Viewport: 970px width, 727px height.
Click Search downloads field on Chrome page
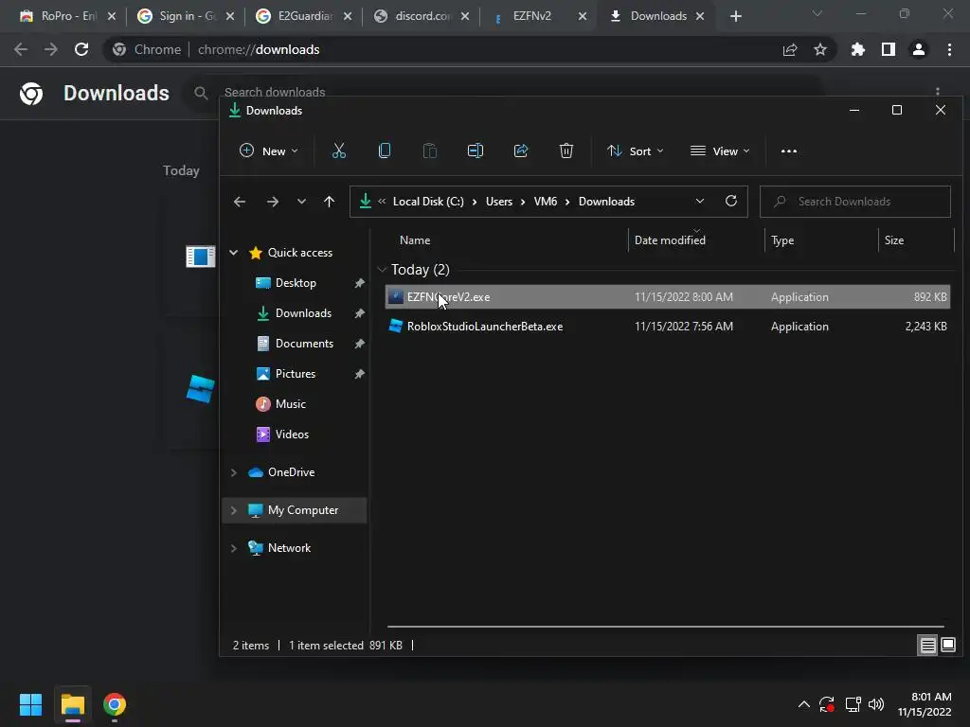point(274,92)
